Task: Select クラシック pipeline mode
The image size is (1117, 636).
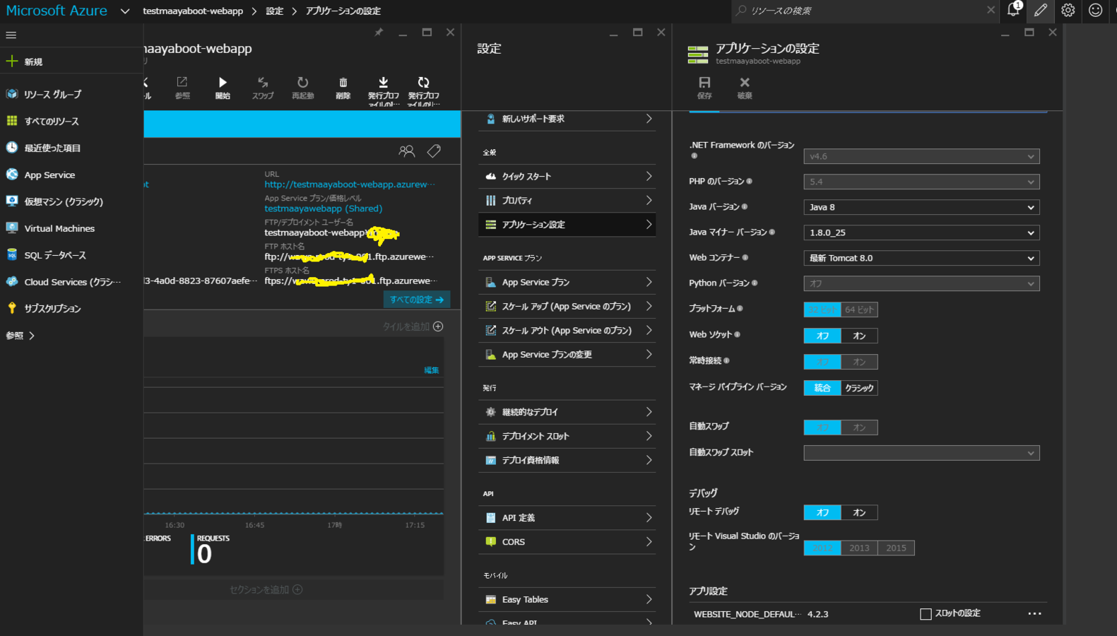Action: [859, 388]
